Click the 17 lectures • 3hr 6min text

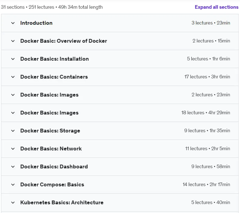point(207,77)
